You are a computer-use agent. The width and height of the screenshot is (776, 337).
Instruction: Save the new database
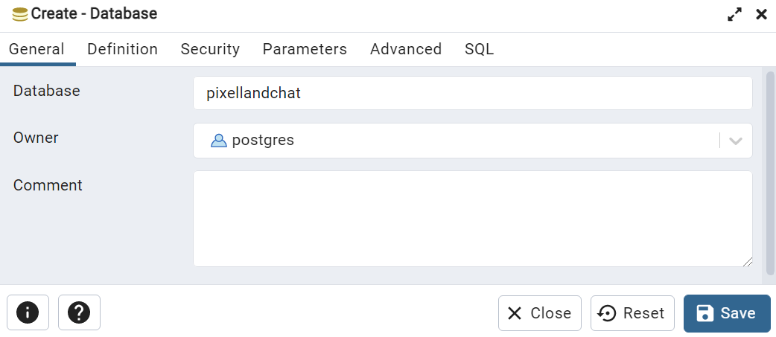[727, 313]
